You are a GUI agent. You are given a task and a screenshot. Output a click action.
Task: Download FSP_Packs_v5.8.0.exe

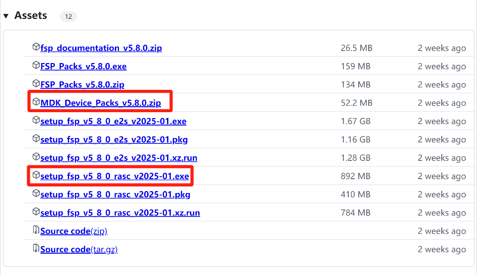(83, 66)
